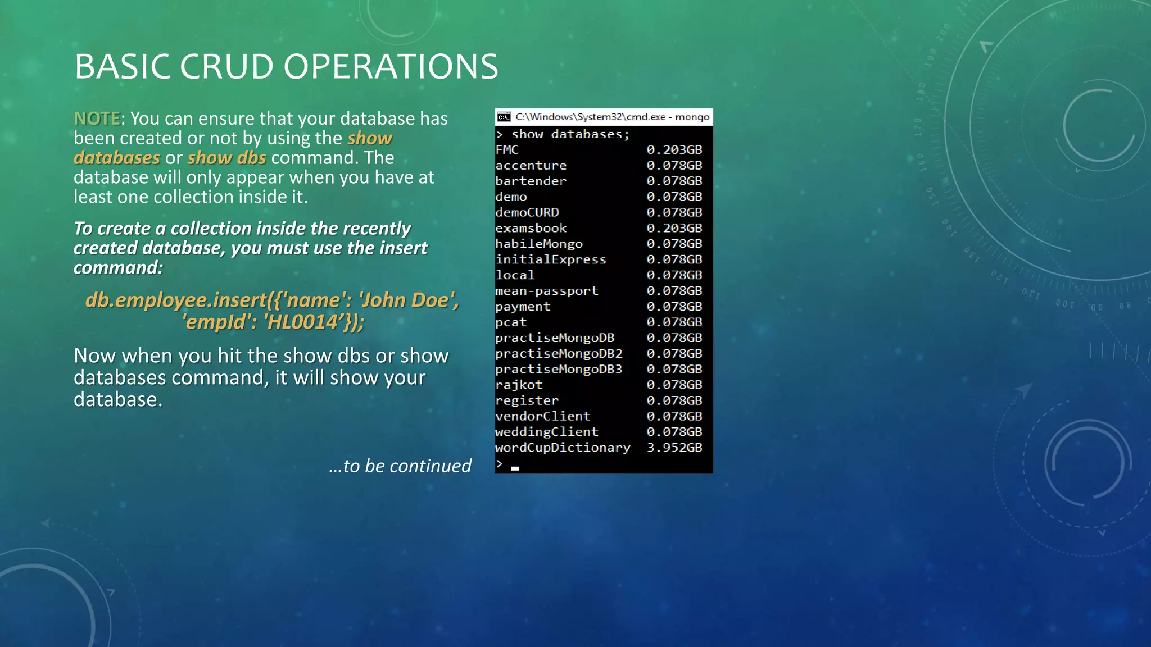Select the rajkot database row
The height and width of the screenshot is (647, 1151).
519,385
